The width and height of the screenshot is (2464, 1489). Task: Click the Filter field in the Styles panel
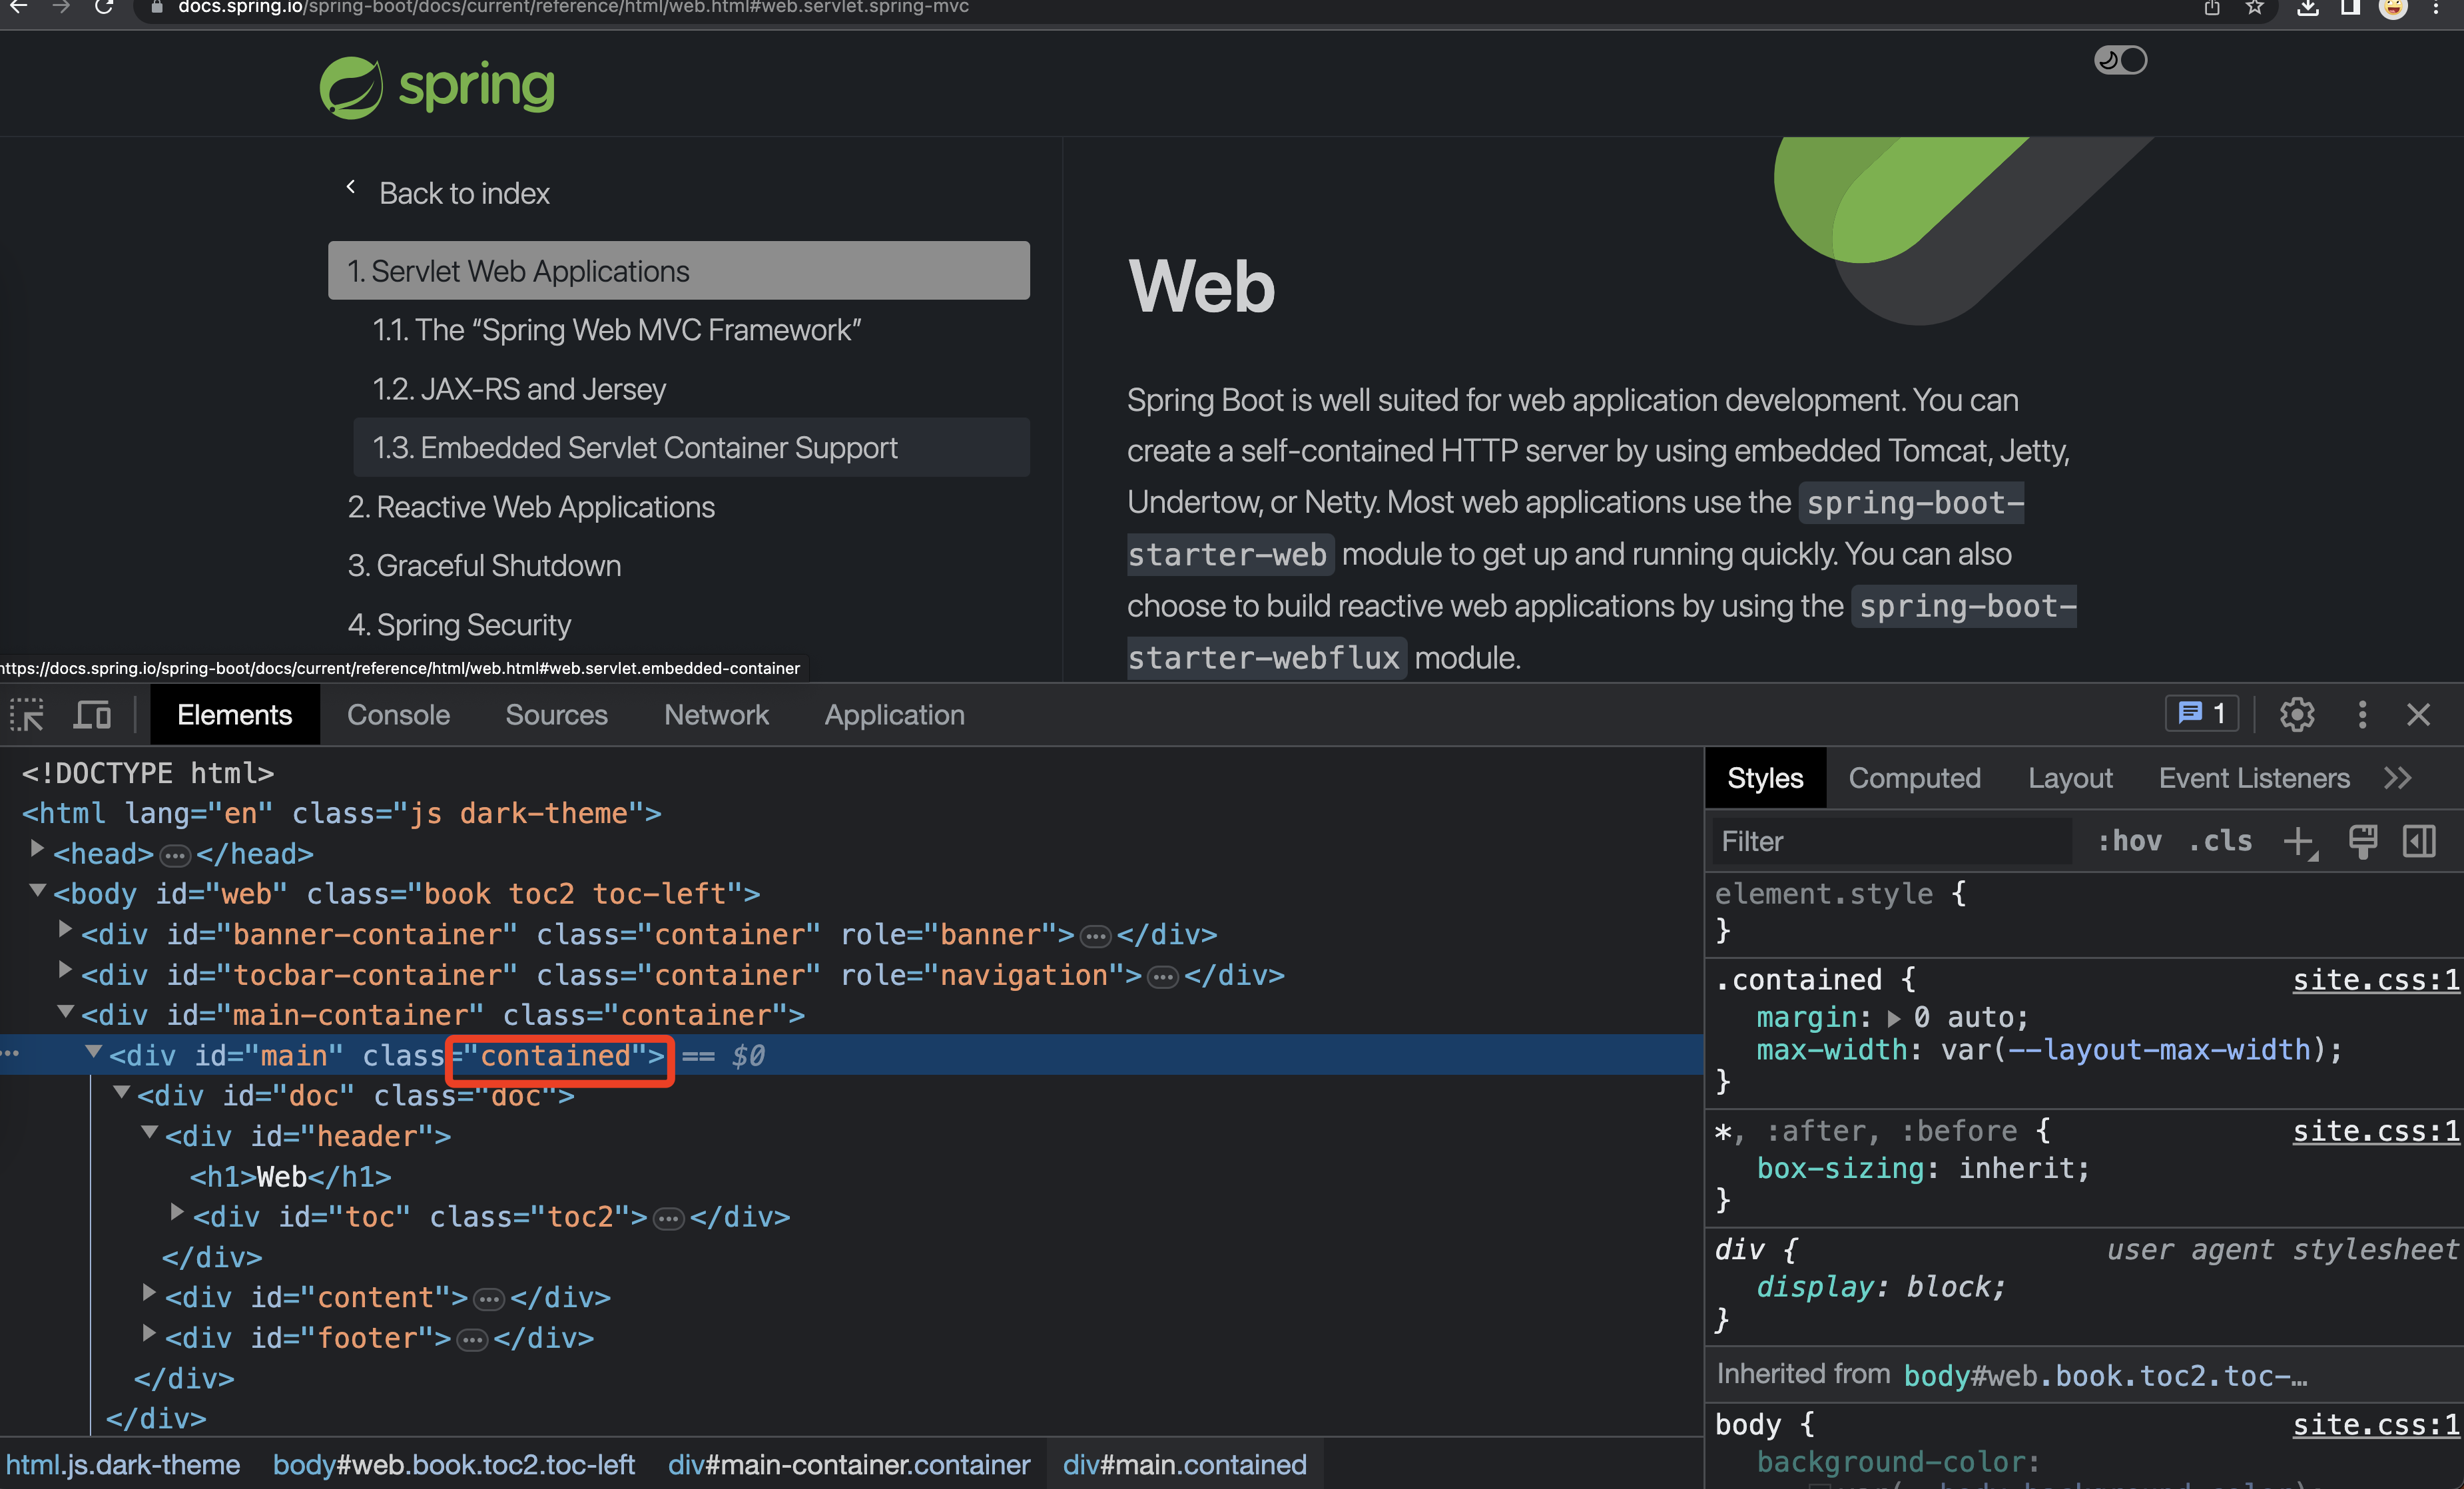pyautogui.click(x=1890, y=841)
